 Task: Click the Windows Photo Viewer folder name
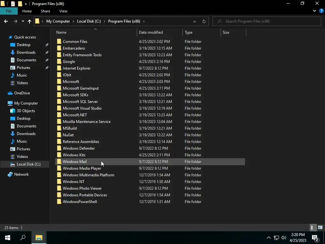point(82,188)
